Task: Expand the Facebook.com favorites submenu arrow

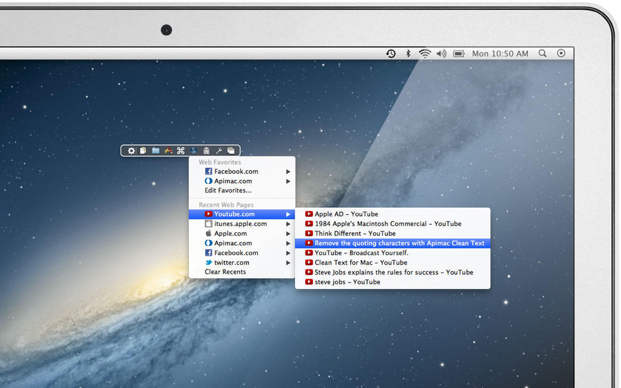Action: pyautogui.click(x=288, y=172)
